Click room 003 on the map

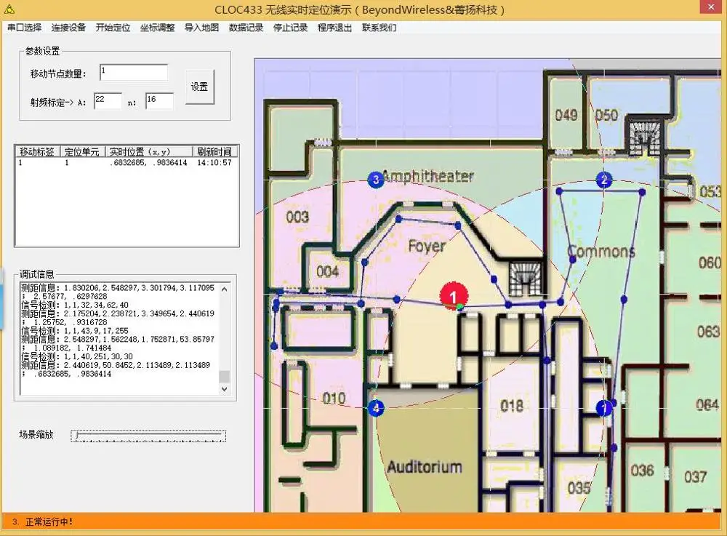click(297, 217)
